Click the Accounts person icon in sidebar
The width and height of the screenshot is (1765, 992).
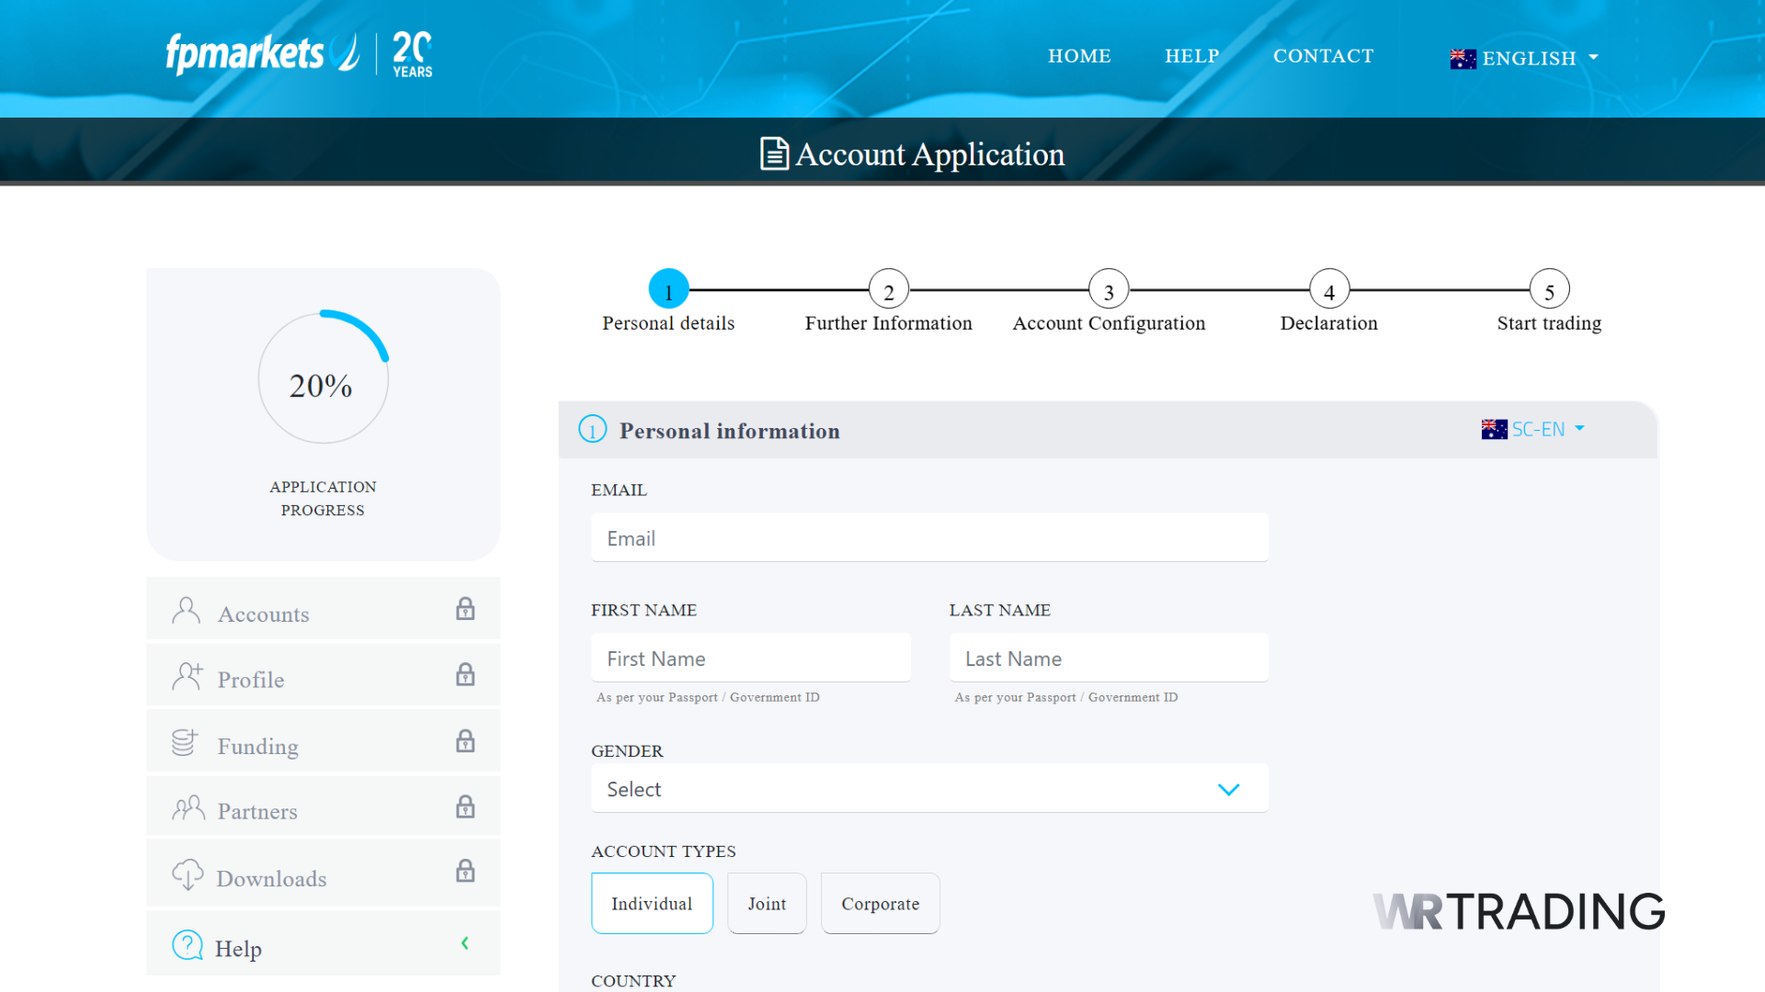(186, 611)
